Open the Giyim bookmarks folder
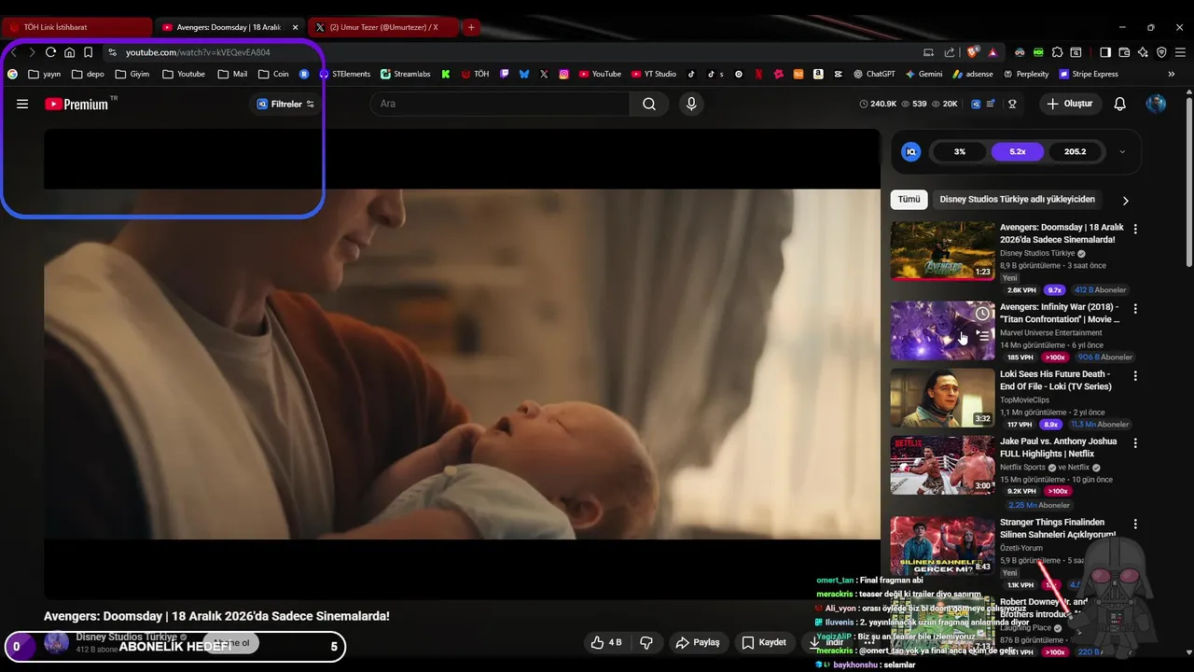This screenshot has height=672, width=1194. point(132,74)
